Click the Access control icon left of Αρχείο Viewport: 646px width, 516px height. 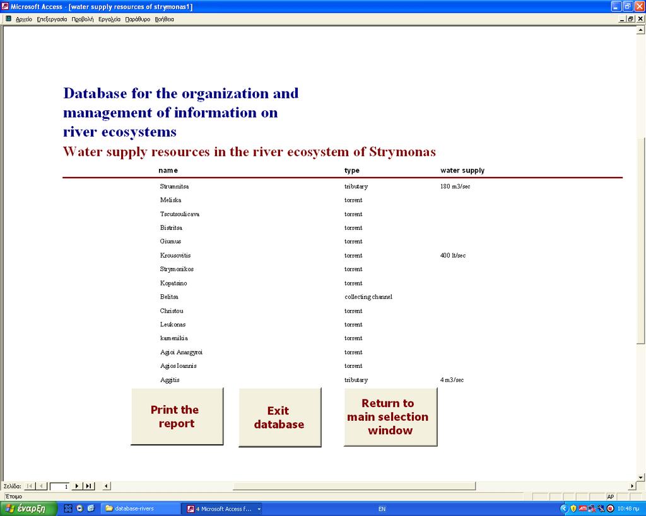coord(8,18)
